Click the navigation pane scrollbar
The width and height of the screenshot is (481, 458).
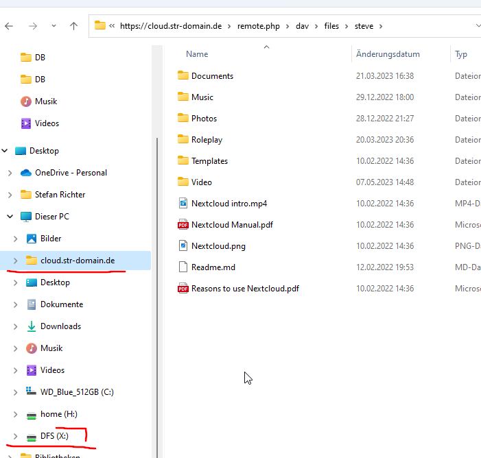click(x=157, y=298)
